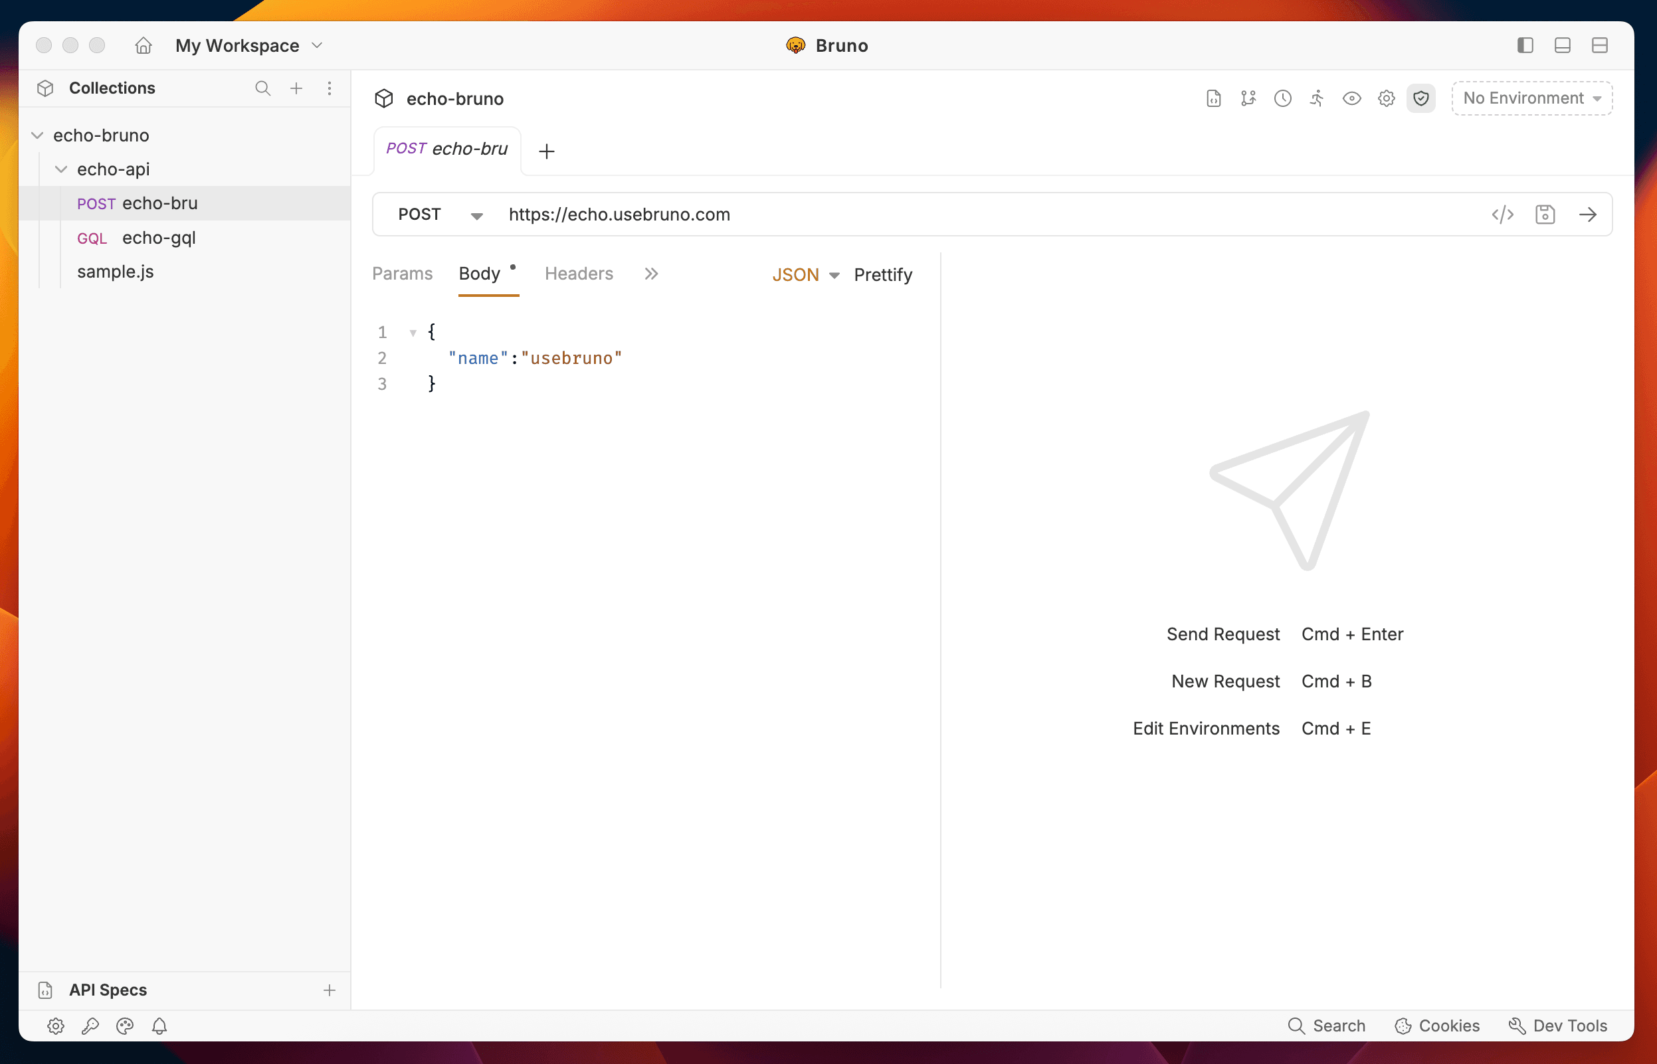
Task: Collapse the echo-api folder
Action: (x=62, y=169)
